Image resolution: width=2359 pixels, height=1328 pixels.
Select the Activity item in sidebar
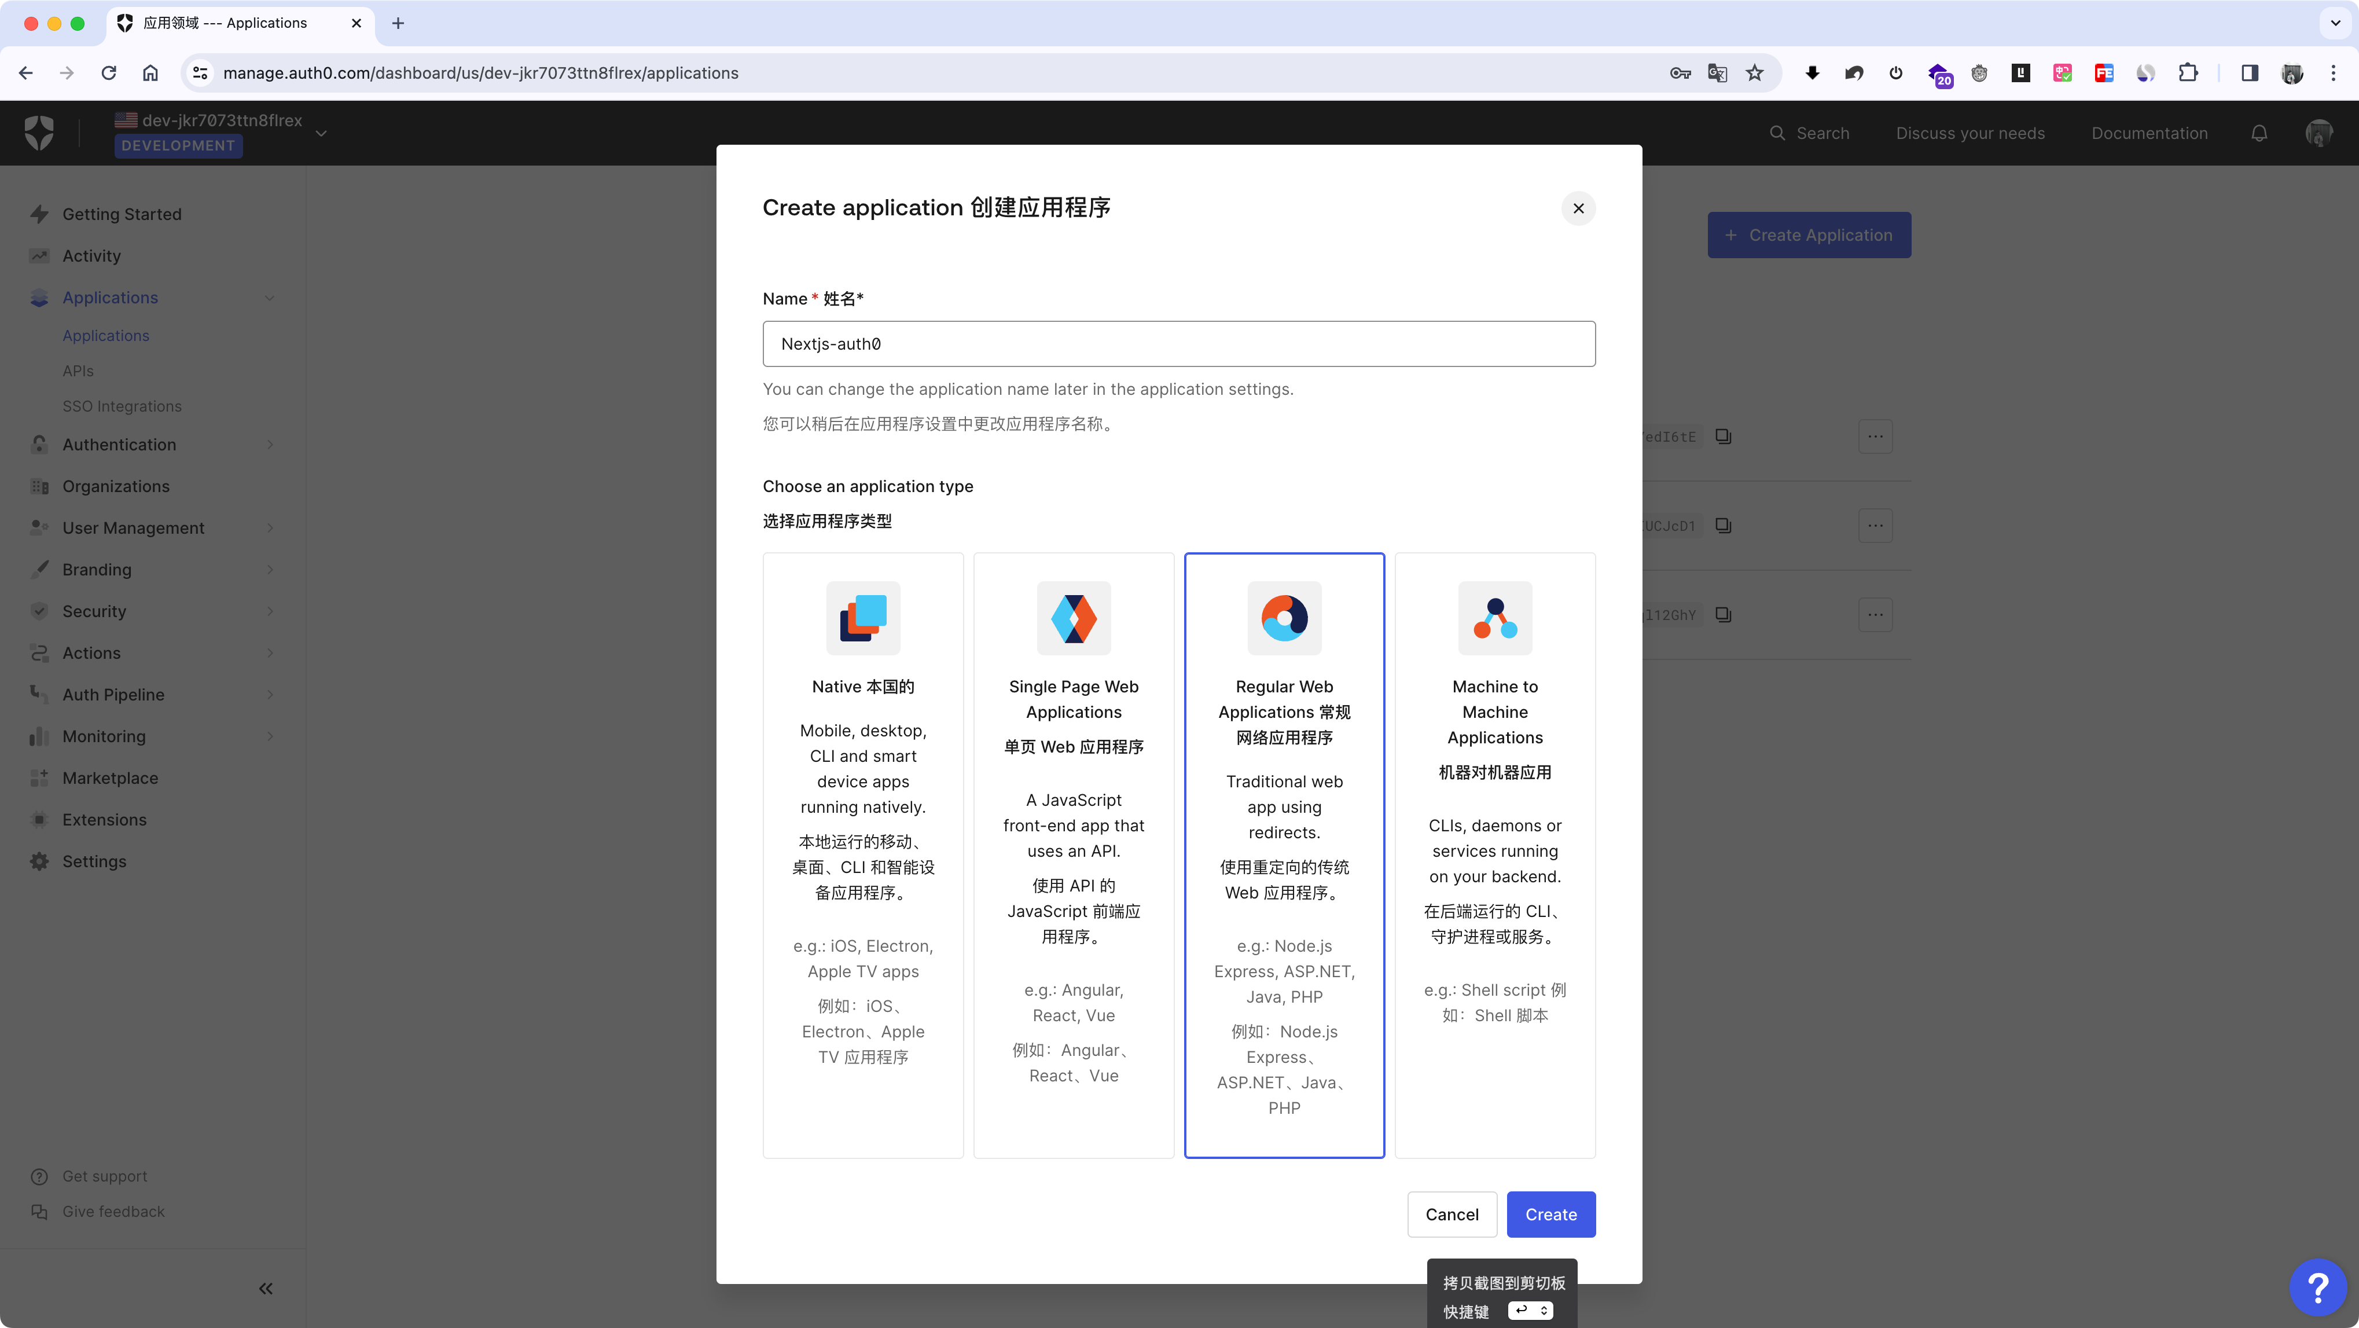tap(91, 255)
